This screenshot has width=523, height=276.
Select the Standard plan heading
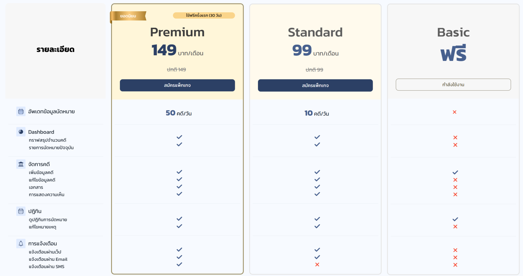tap(315, 32)
